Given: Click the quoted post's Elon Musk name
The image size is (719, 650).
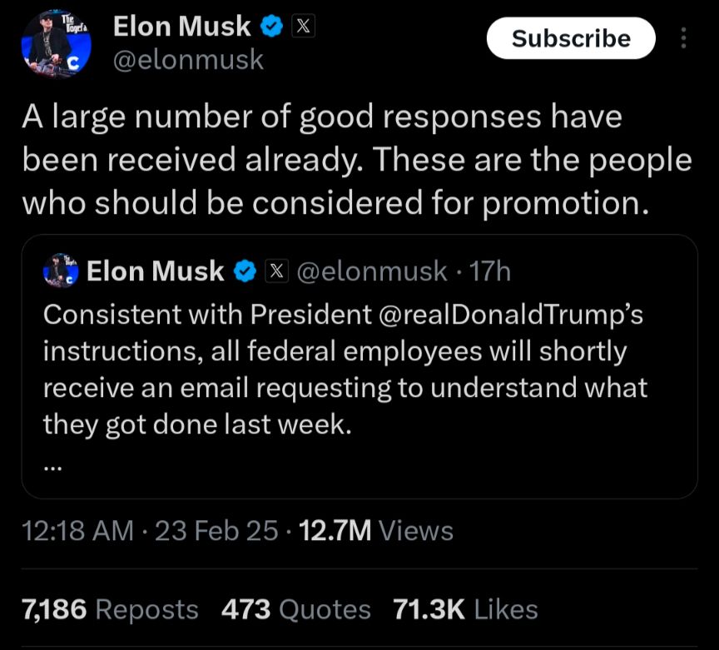Looking at the screenshot, I should (x=155, y=270).
